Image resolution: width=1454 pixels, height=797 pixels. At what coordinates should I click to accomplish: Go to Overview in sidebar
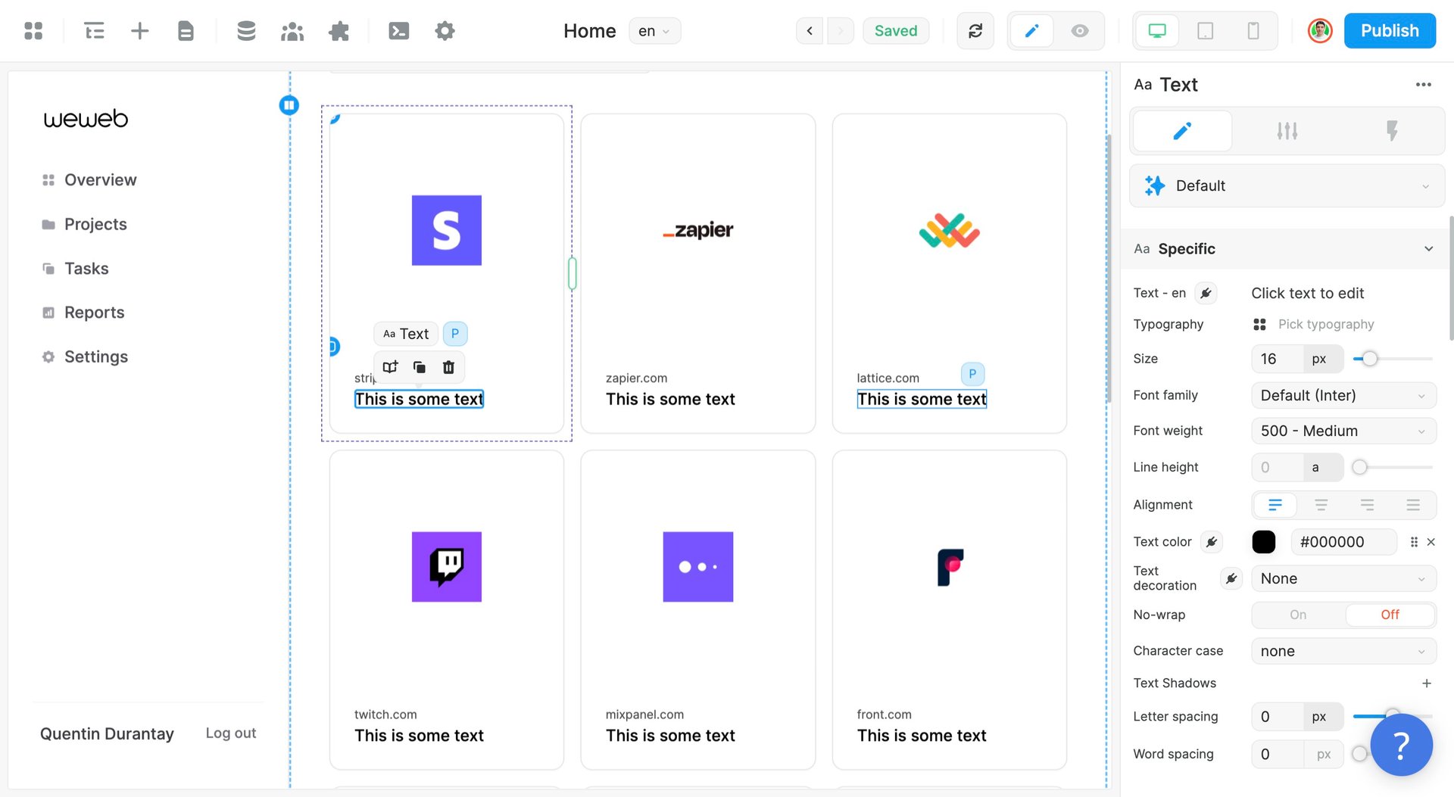[x=89, y=180]
